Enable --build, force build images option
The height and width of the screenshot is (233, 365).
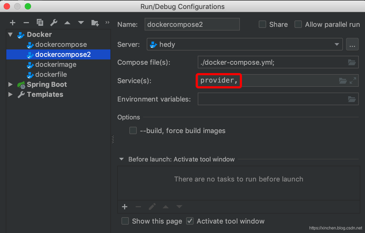pyautogui.click(x=133, y=131)
